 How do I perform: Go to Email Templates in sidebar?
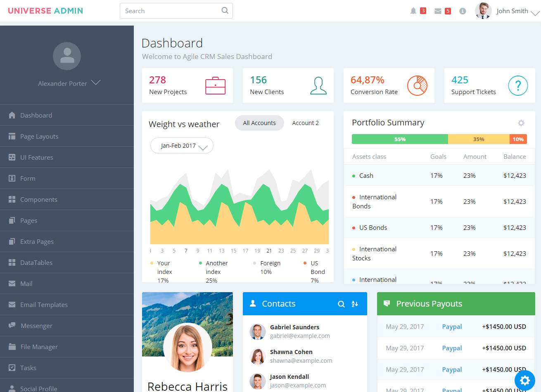44,305
